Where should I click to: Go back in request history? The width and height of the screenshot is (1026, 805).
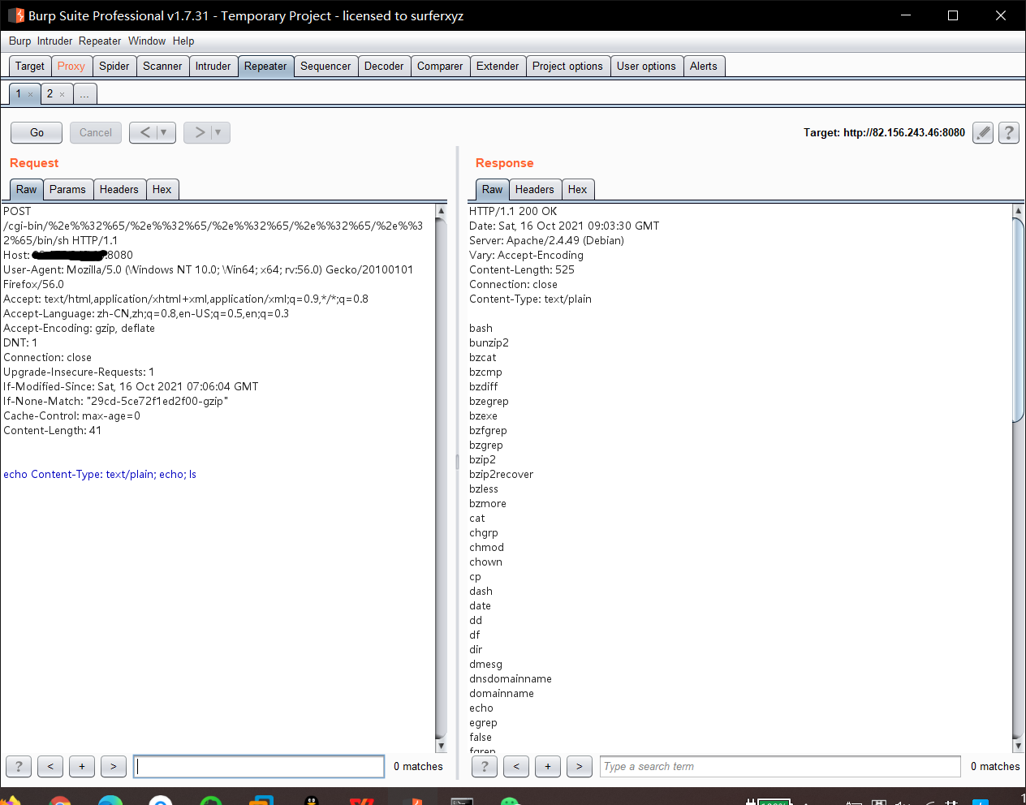144,132
